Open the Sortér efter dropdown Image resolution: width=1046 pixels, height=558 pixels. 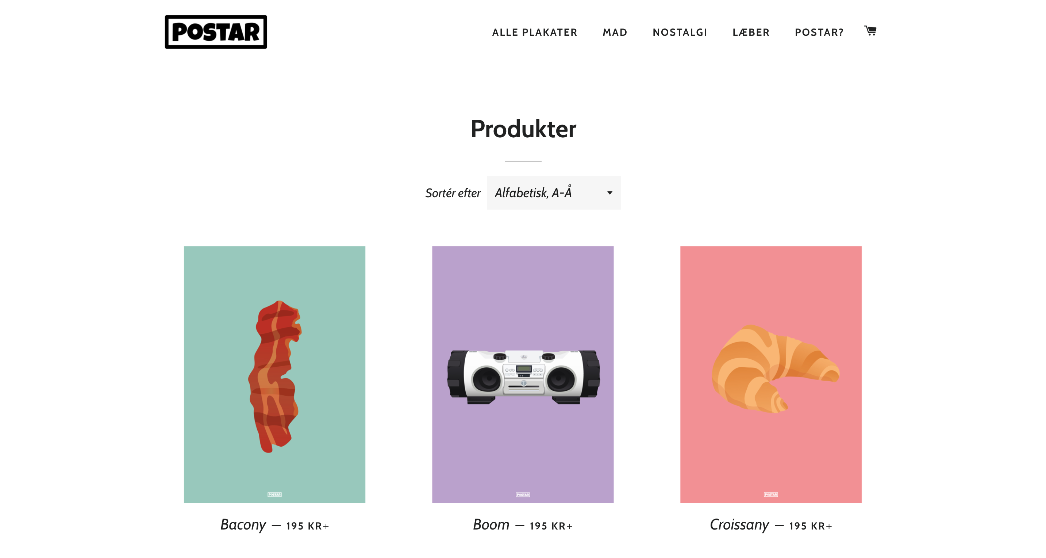553,193
